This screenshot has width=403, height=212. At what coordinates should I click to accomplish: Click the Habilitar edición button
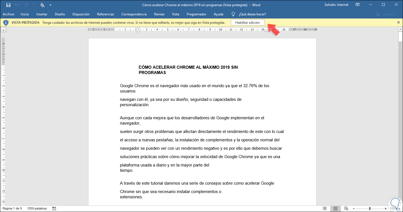pyautogui.click(x=248, y=23)
